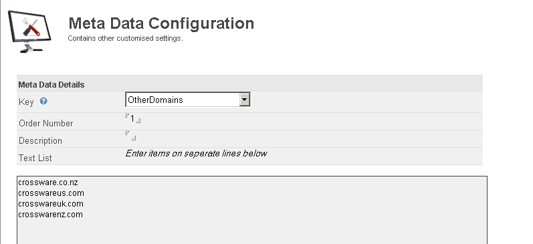Open the OtherDomains combo box
The image size is (533, 244).
click(188, 100)
